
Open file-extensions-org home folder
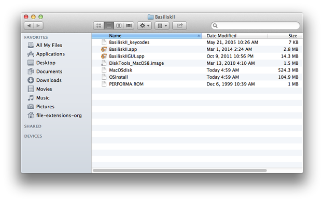(59, 116)
